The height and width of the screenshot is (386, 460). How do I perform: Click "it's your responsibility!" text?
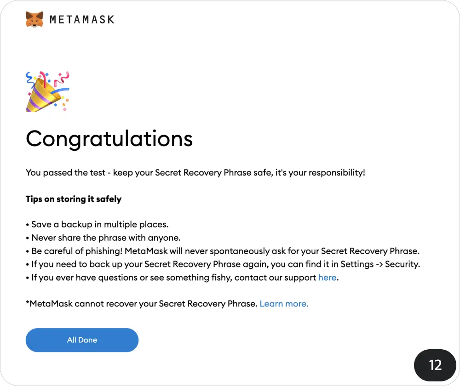tap(318, 173)
